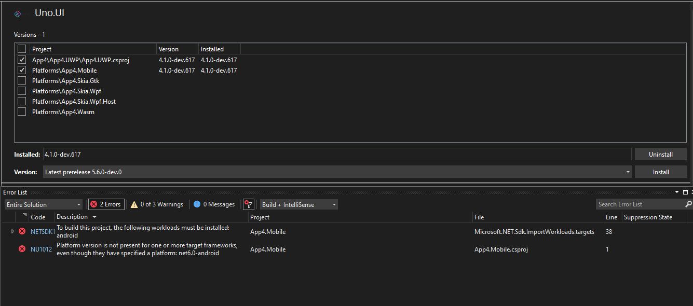Screen dimensions: 693x306
Task: Open the NU1012 error code link
Action: click(42, 249)
